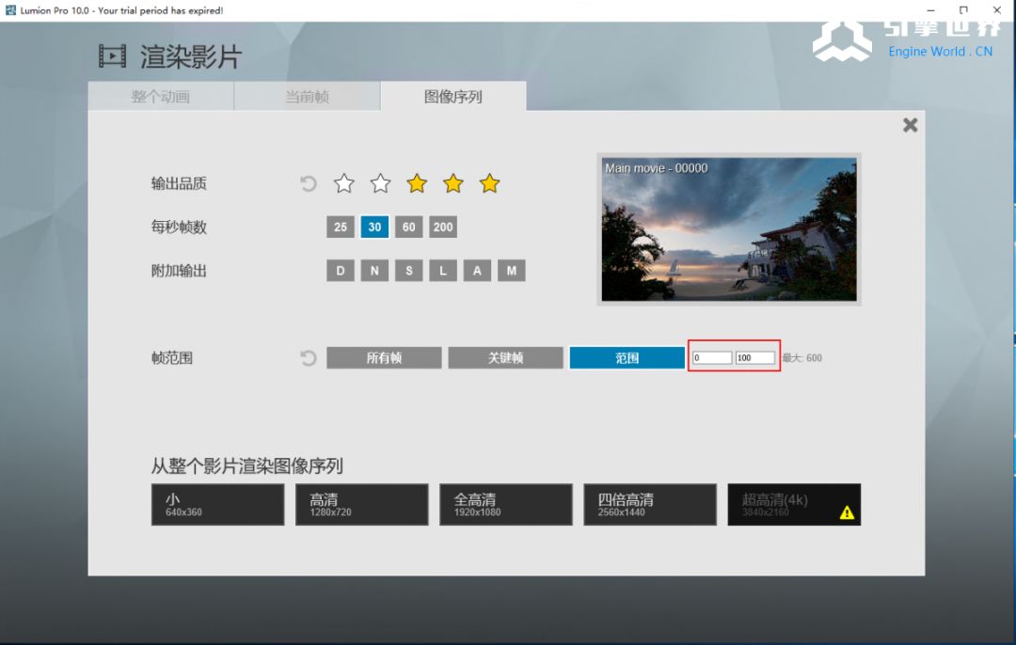Toggle A sky alpha output
The height and width of the screenshot is (645, 1016).
click(478, 271)
